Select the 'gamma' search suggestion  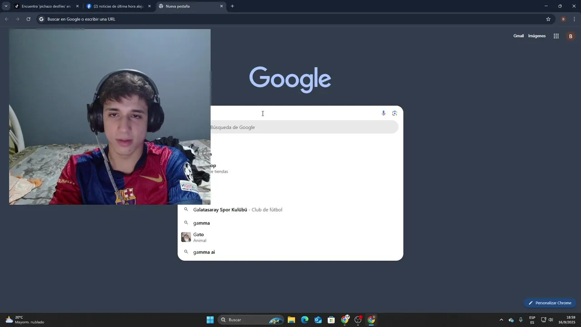[x=290, y=223]
